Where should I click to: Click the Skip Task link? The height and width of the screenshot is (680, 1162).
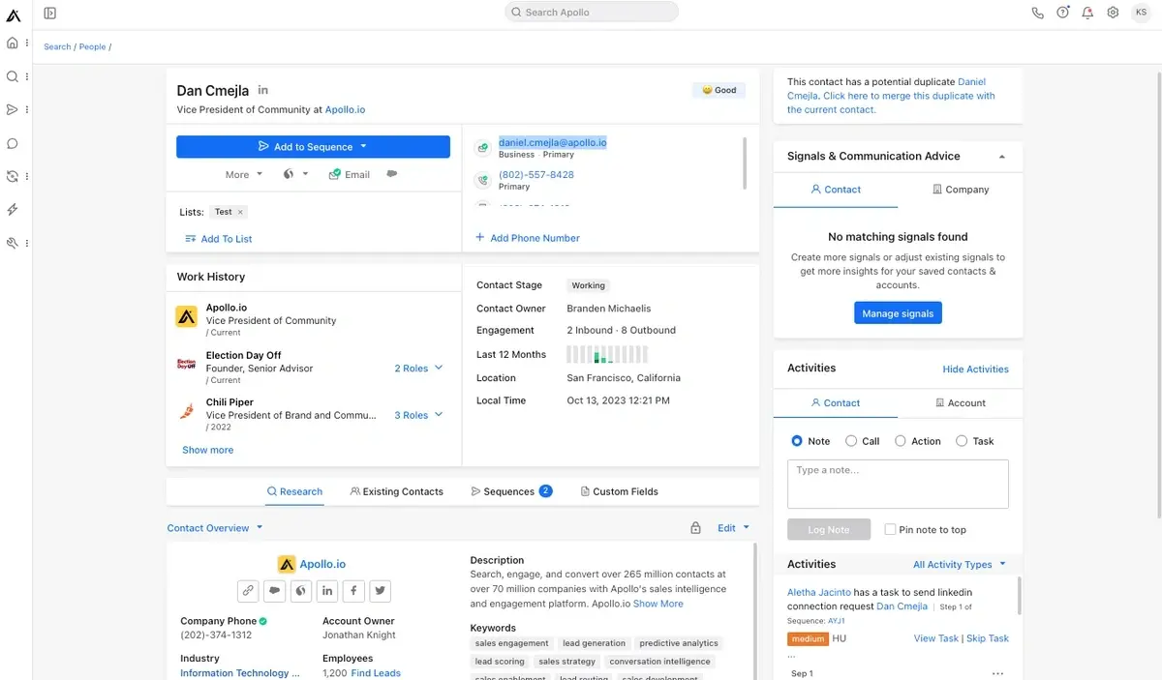point(988,638)
